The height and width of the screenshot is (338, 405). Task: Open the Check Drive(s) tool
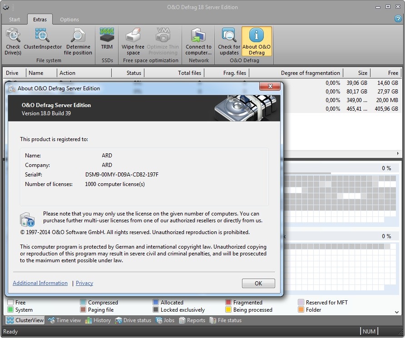[13, 42]
